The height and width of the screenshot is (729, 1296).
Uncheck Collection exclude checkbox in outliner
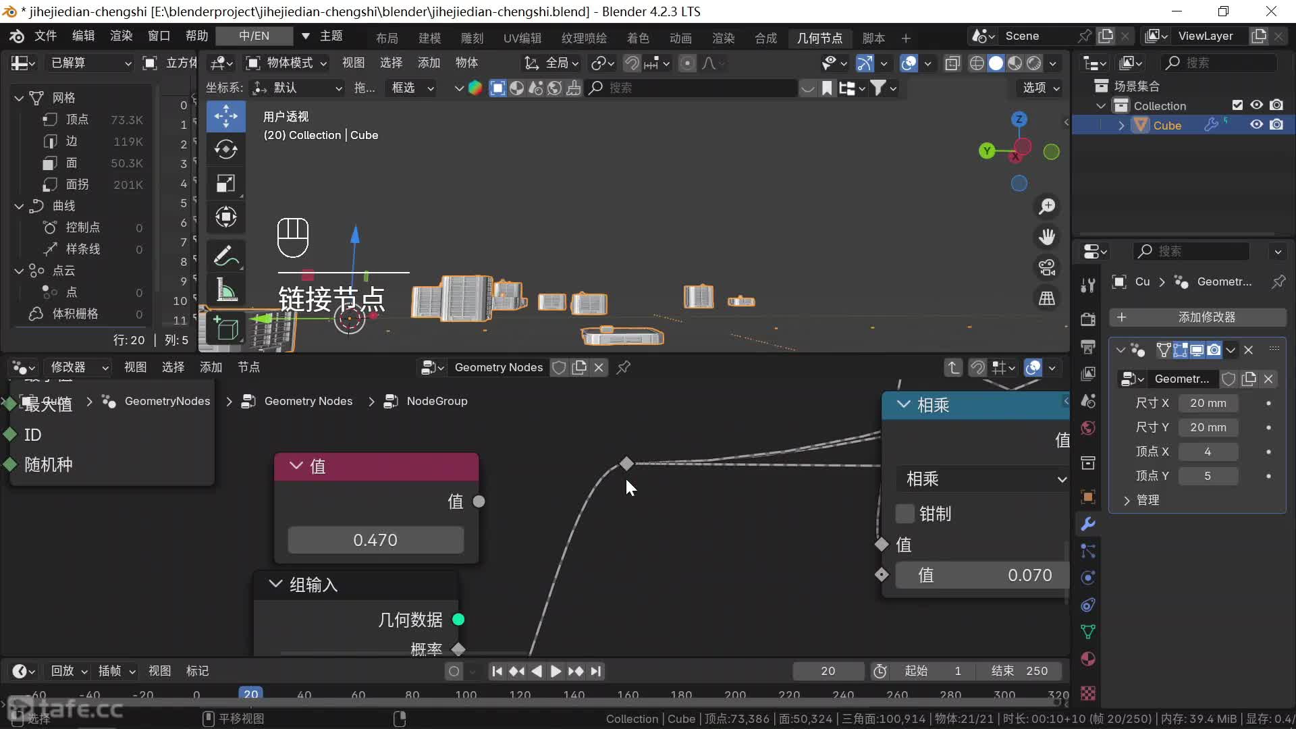[x=1237, y=105]
